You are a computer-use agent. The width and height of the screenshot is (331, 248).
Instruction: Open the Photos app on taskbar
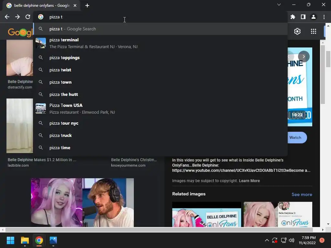[53, 240]
